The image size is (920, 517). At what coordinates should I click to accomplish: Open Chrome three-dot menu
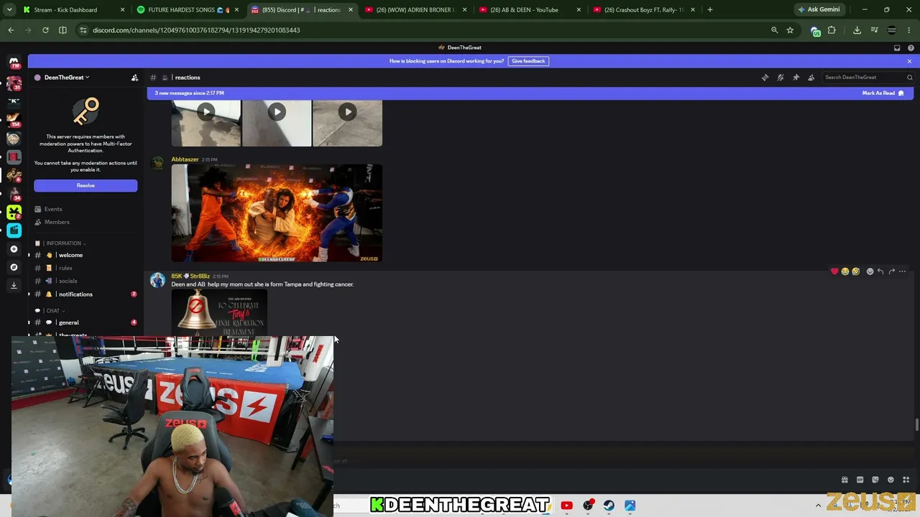pyautogui.click(x=910, y=30)
